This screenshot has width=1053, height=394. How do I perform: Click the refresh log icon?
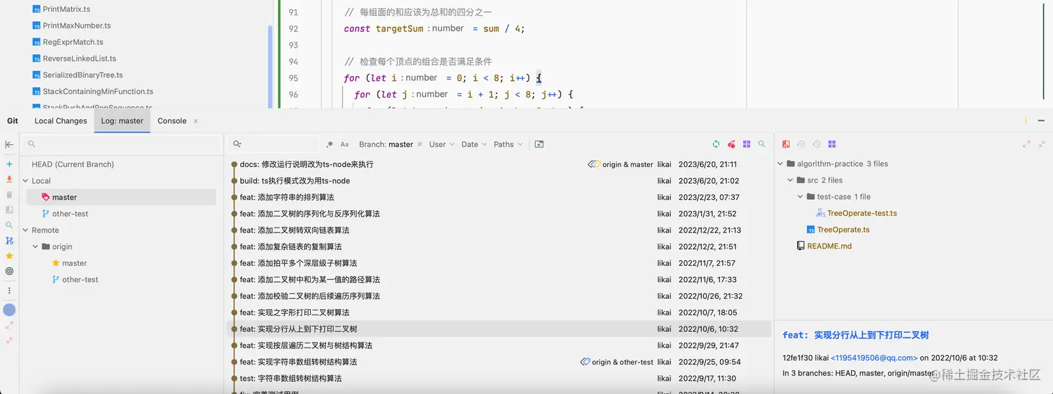(x=716, y=144)
